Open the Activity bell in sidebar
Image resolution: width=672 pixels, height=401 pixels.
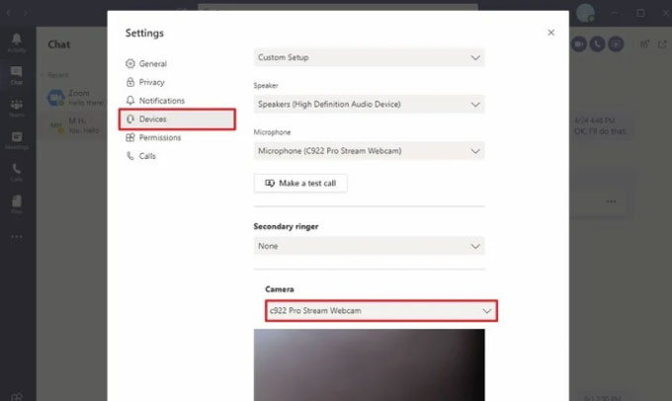(17, 41)
